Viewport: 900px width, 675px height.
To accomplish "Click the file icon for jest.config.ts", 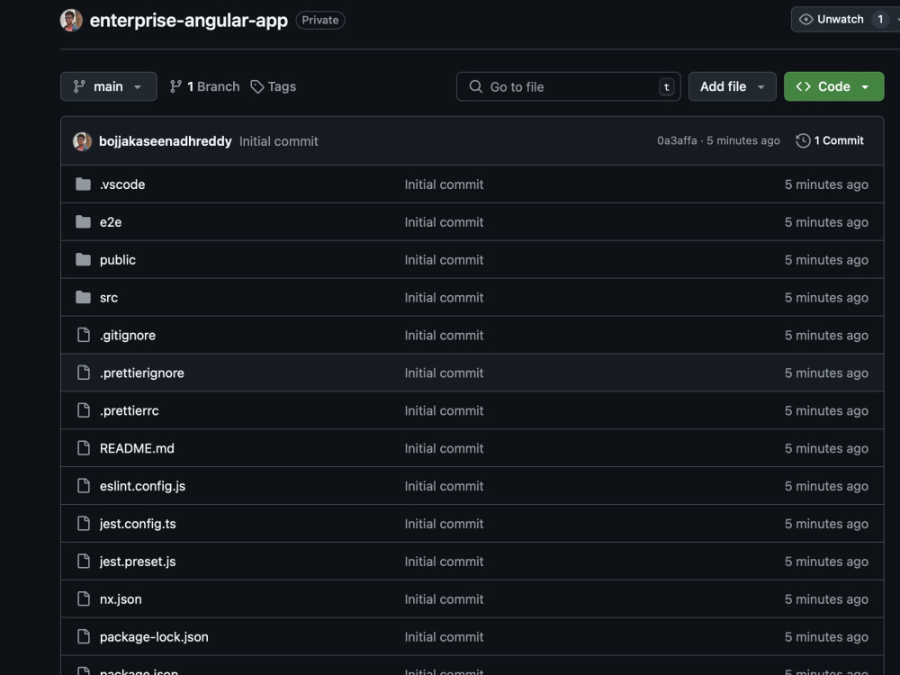I will tap(84, 524).
